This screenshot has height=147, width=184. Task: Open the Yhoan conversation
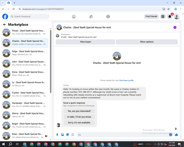(x=25, y=33)
